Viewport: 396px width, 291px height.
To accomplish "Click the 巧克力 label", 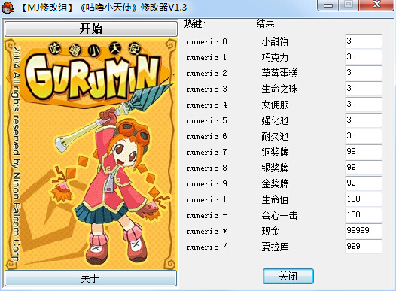I will 275,57.
